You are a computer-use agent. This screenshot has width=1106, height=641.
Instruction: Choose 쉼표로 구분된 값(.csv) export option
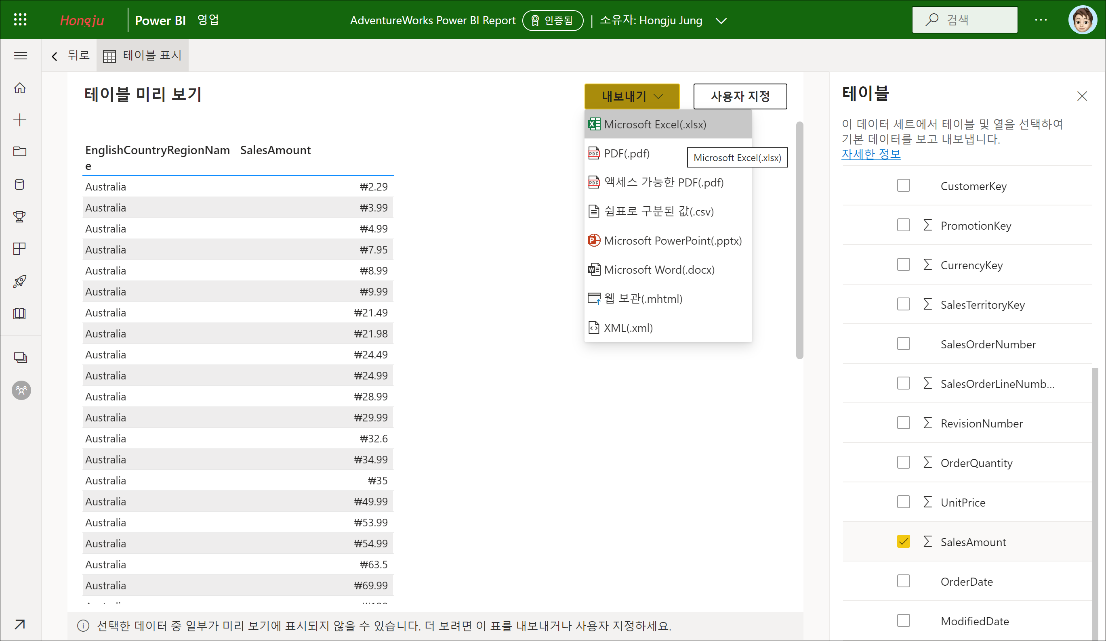coord(658,212)
